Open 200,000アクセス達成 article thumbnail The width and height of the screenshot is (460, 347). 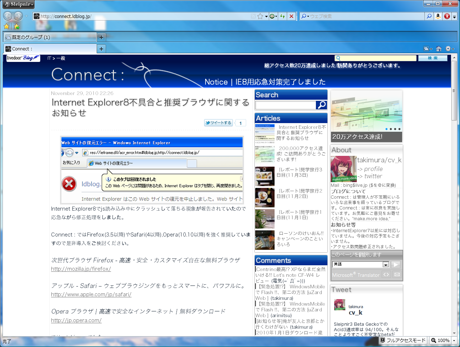(x=265, y=155)
